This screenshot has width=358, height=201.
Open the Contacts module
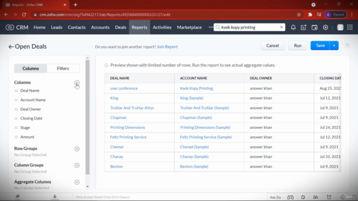tap(77, 27)
